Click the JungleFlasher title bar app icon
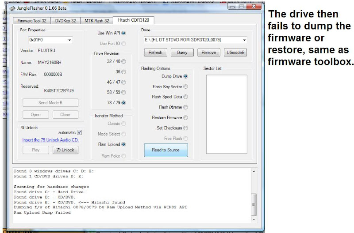 (12, 8)
